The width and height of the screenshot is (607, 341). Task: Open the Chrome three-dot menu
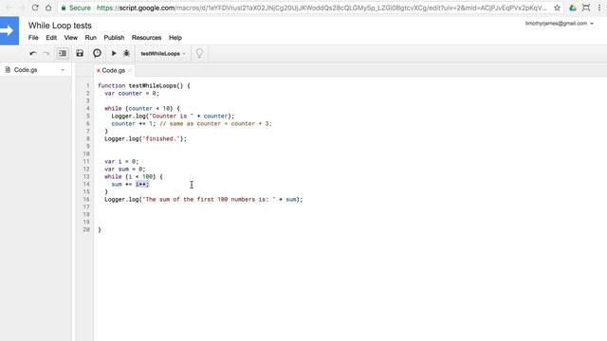point(599,8)
